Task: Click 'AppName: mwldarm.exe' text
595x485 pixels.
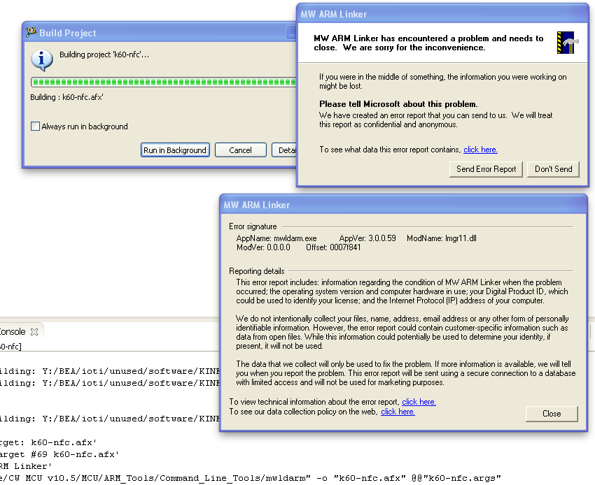Action: [276, 238]
